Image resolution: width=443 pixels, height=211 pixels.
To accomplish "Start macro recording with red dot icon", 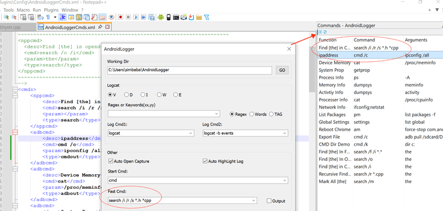I will (x=120, y=17).
